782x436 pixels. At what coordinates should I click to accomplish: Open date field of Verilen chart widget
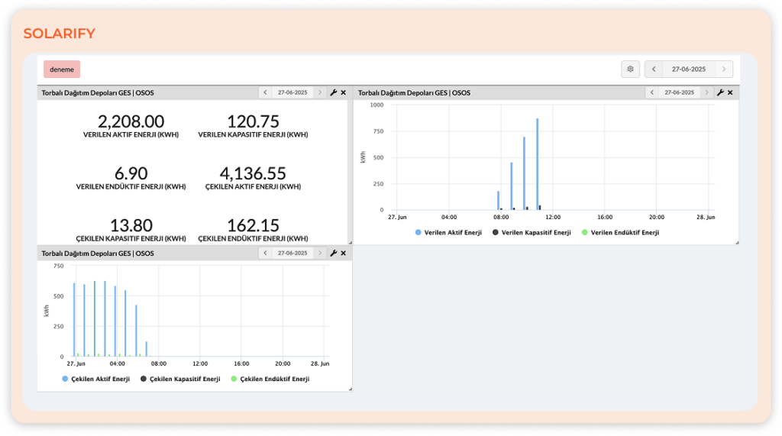click(x=679, y=93)
